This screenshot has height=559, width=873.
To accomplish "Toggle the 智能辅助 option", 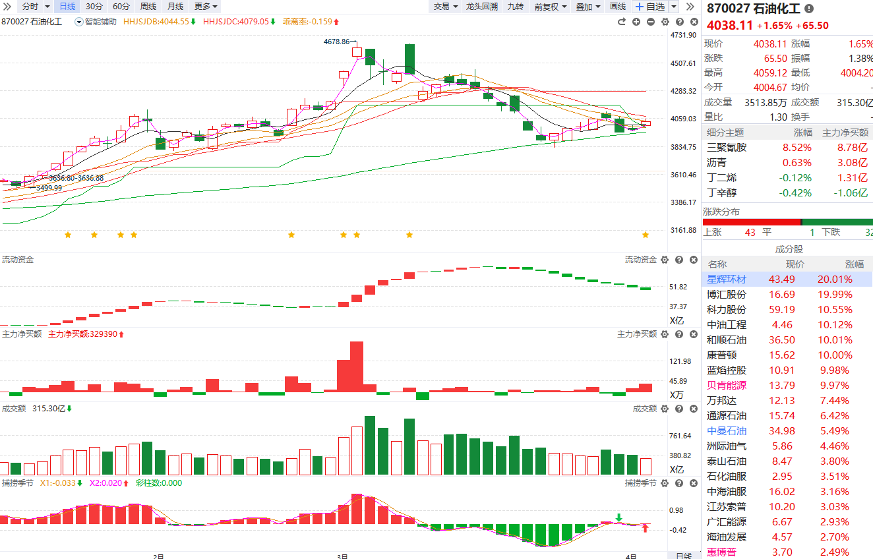I will click(x=96, y=22).
